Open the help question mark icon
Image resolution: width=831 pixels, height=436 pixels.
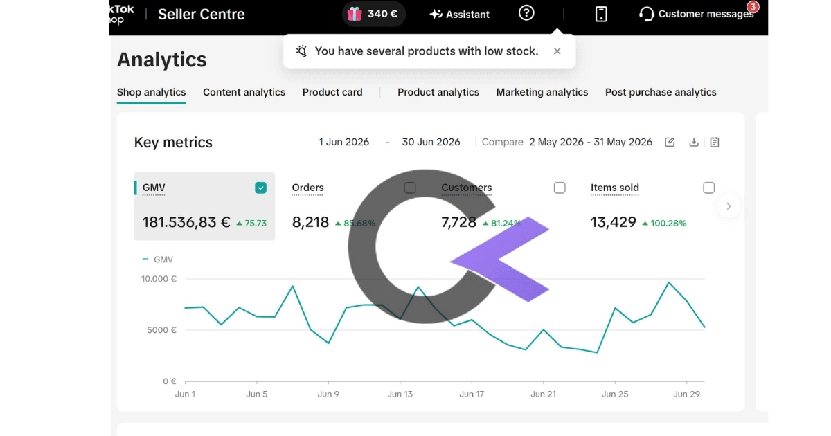(526, 13)
